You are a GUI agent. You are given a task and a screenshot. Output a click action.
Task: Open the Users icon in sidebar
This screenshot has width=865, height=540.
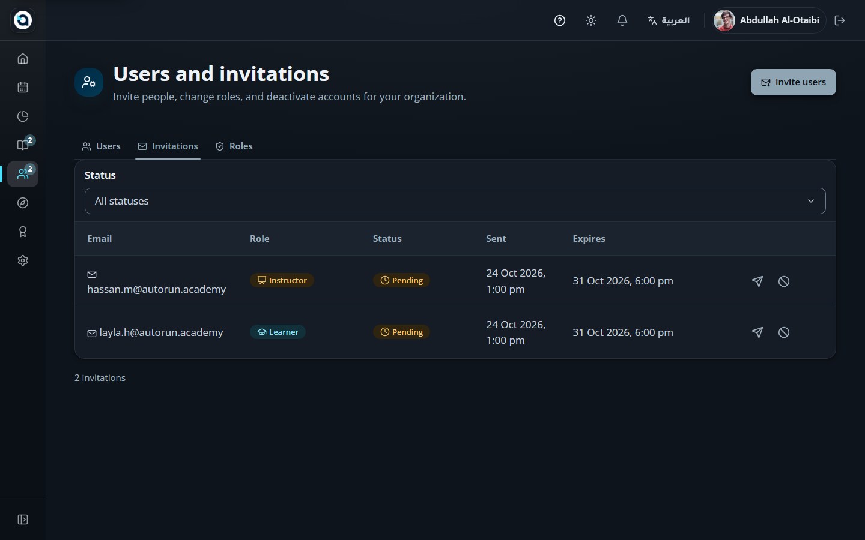23,174
